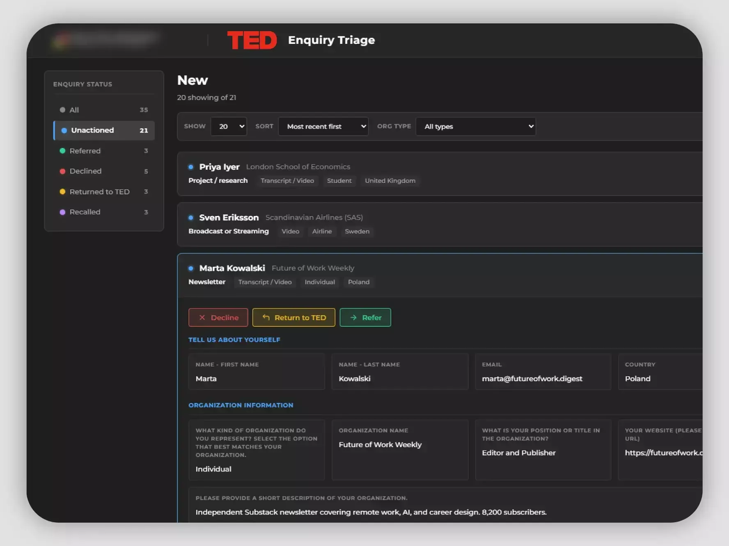Open the Org Type dropdown

476,126
